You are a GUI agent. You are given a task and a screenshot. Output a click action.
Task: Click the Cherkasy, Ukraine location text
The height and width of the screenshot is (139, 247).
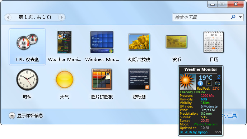click(x=192, y=92)
